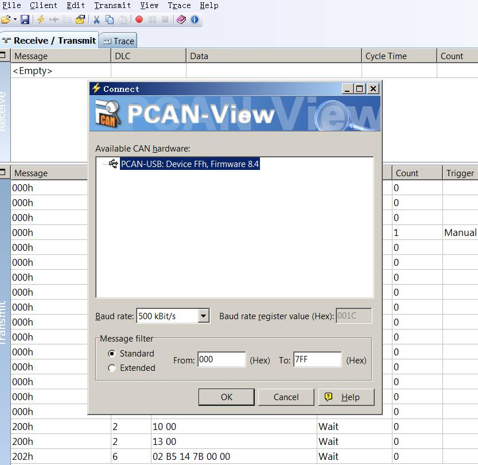
Task: Open the View menu
Action: pos(149,6)
